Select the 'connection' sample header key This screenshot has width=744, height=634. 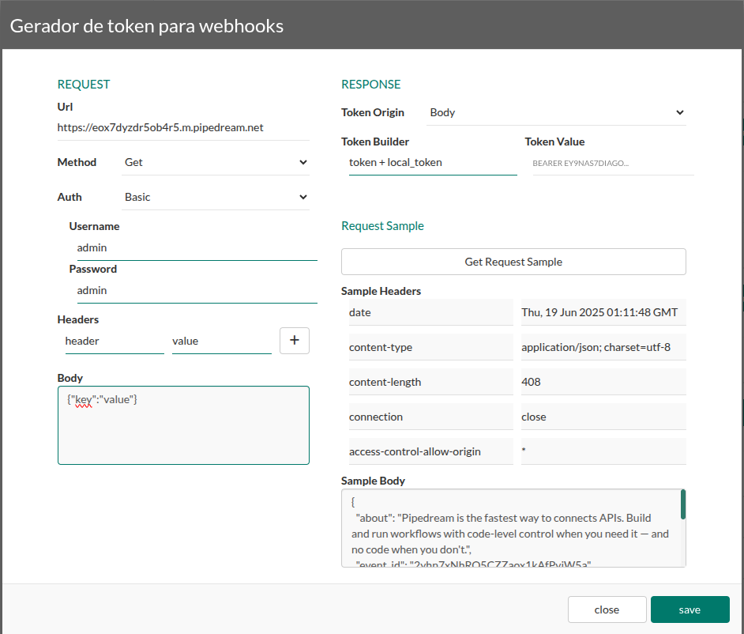coord(430,417)
